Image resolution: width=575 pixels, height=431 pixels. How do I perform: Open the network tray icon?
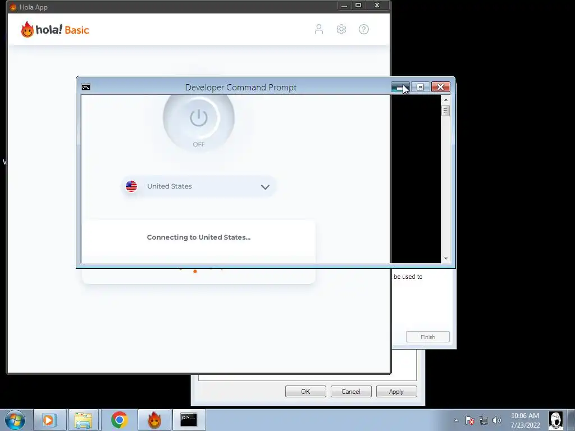[x=483, y=420]
